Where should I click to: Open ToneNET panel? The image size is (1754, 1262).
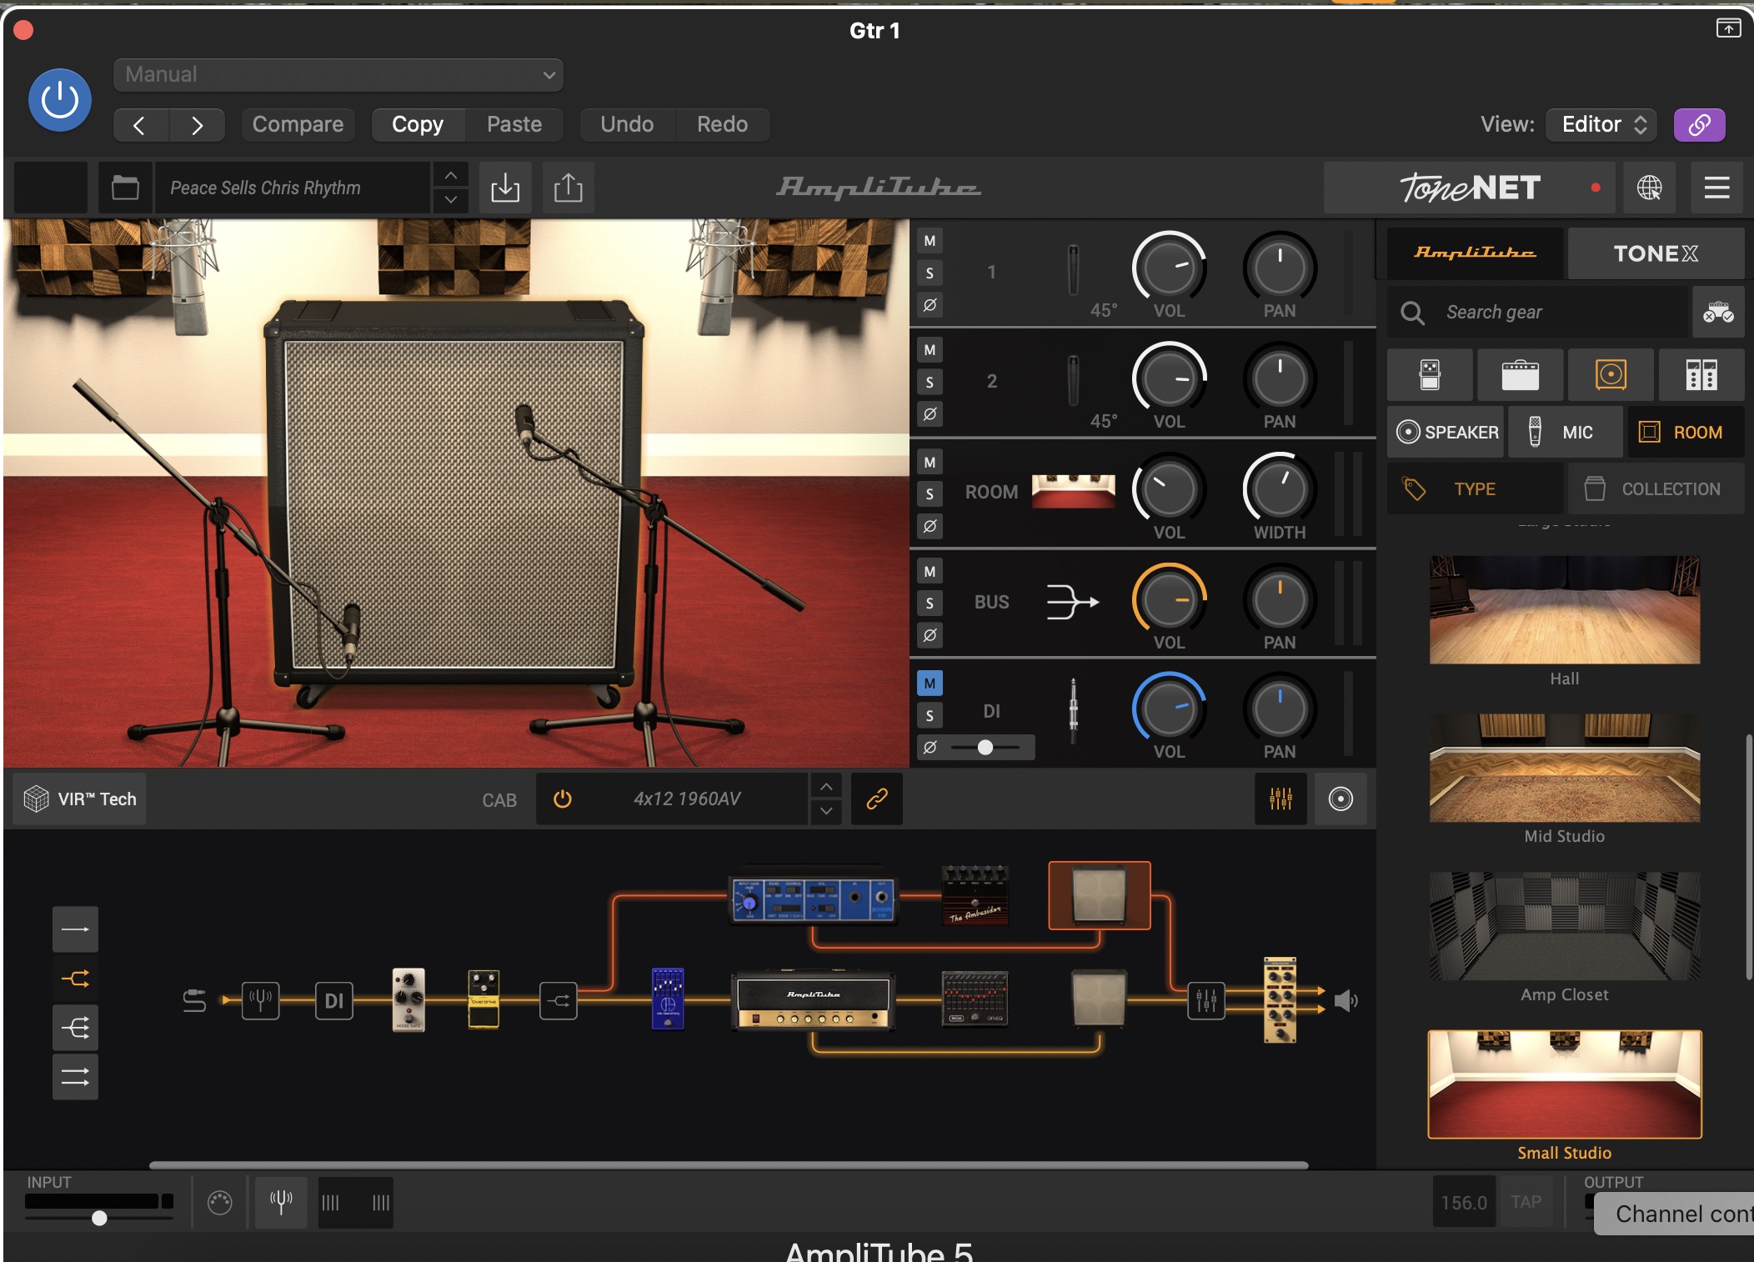click(1469, 188)
